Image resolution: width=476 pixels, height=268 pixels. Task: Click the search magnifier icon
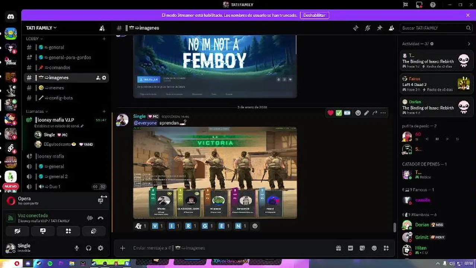tap(468, 28)
